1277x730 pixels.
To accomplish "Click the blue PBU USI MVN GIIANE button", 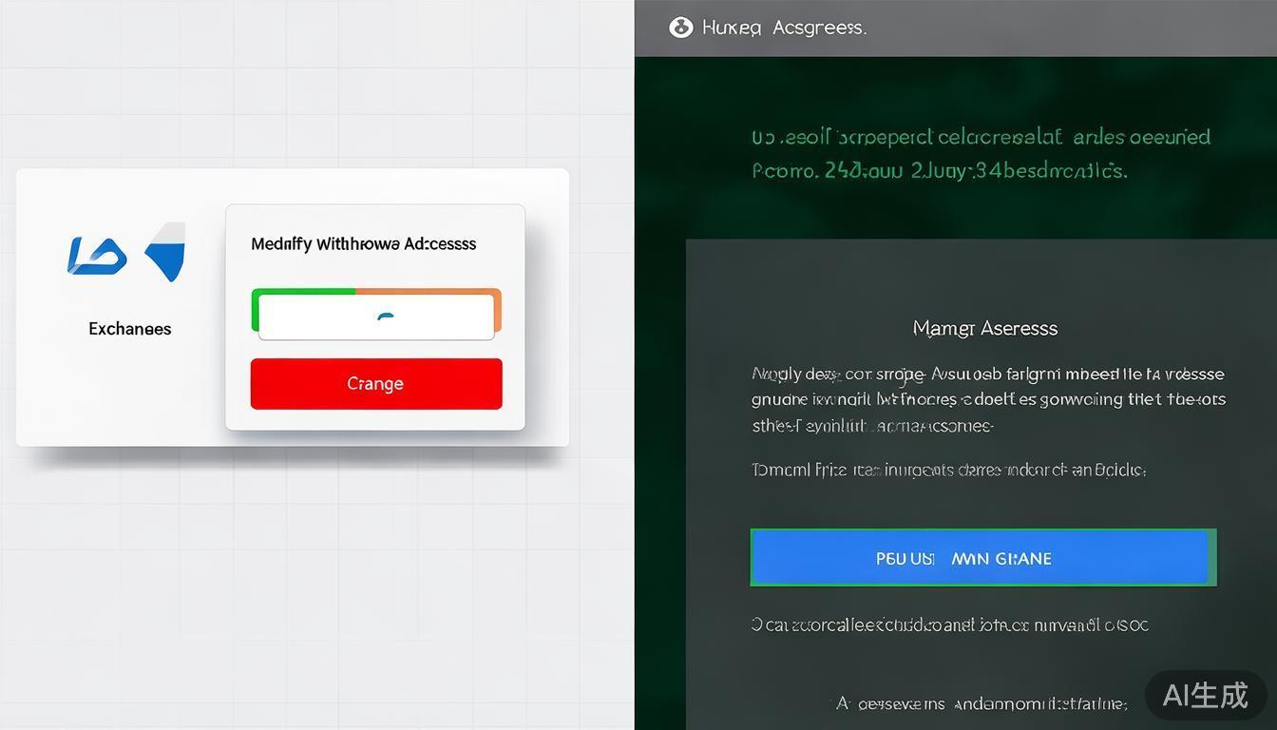I will [983, 558].
